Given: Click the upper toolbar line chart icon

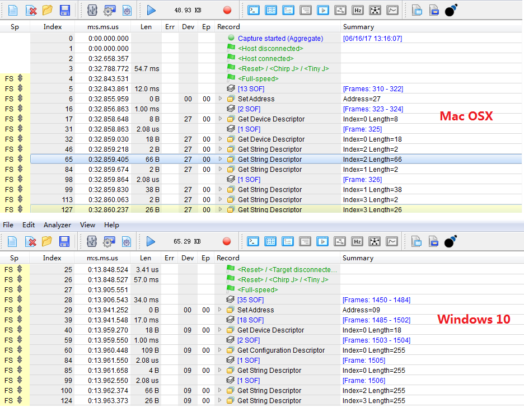Looking at the screenshot, I should 392,10.
